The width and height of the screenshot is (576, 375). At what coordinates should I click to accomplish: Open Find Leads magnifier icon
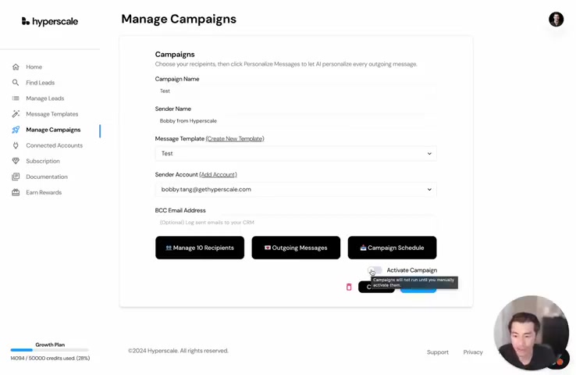16,83
